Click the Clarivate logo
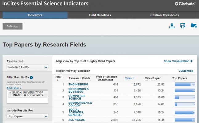 point(185,4)
